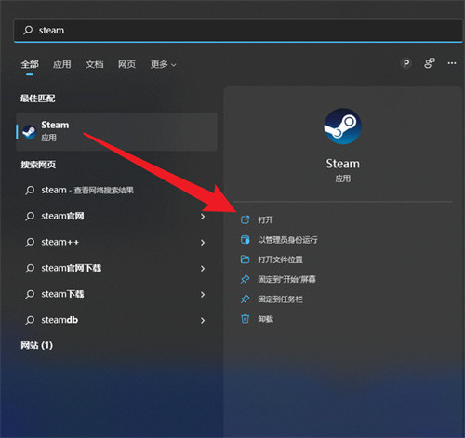
Task: Expand the steam++ suggestion chevron
Action: (203, 243)
